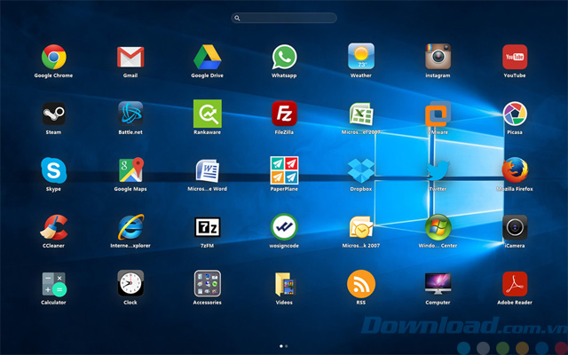Launch Whatsapp
The width and height of the screenshot is (568, 355).
(x=284, y=57)
